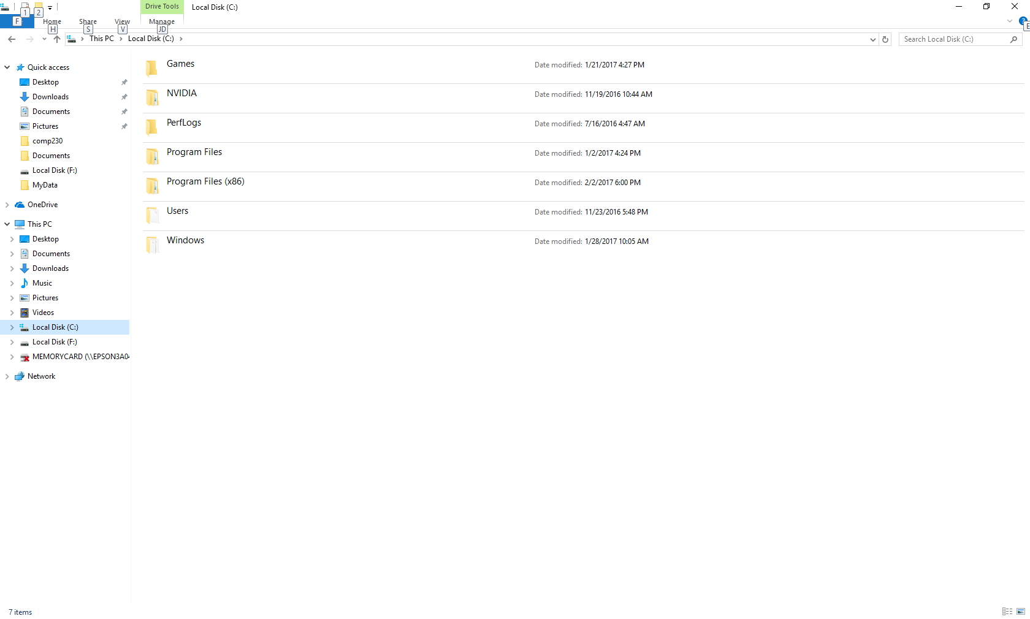This screenshot has width=1030, height=619.
Task: Open the address bar history dropdown
Action: [x=872, y=39]
